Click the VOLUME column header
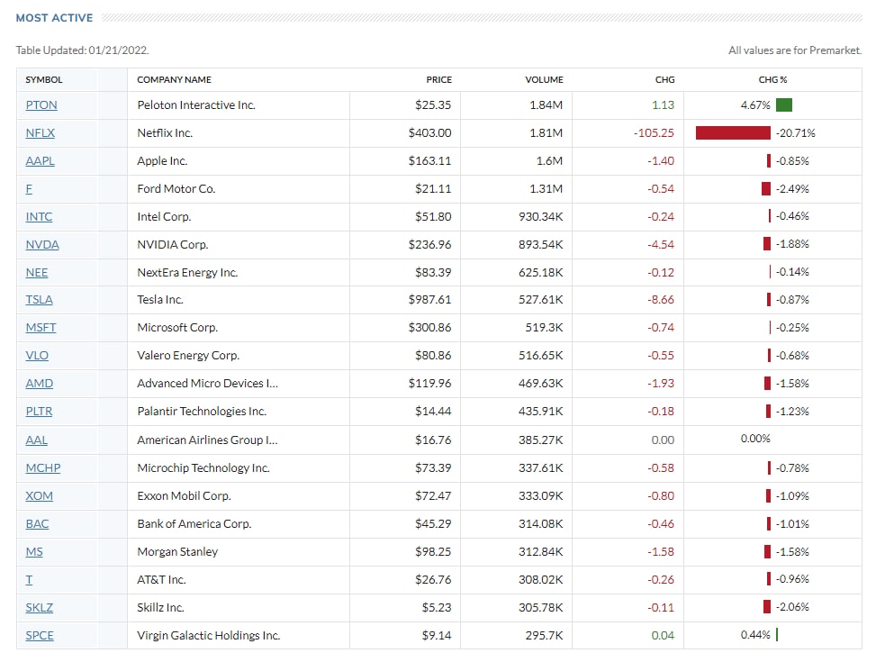This screenshot has width=876, height=662. (544, 80)
